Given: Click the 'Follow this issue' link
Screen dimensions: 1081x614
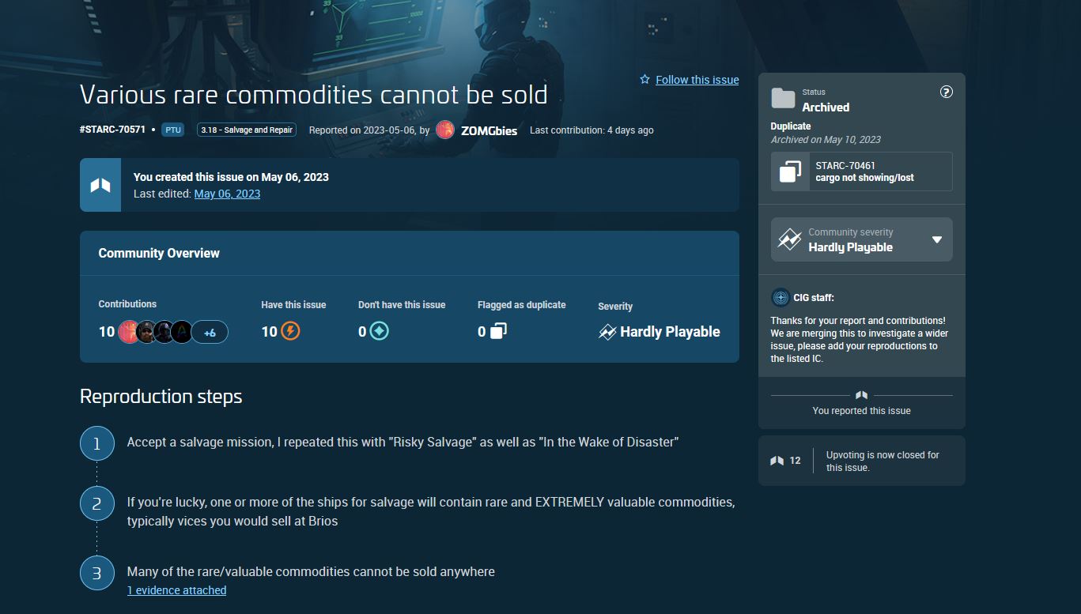Looking at the screenshot, I should 697,80.
